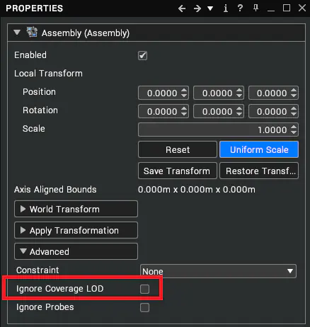Tick the Ignore Probes checkbox
The width and height of the screenshot is (310, 327).
click(x=144, y=307)
